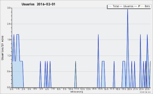Click the 0.0 y-axis value

tap(9, 87)
